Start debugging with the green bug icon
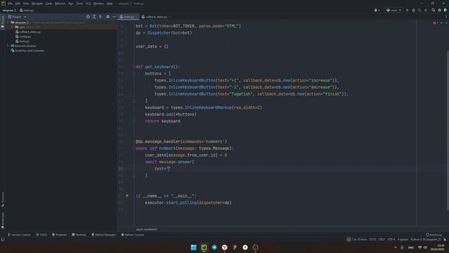 [x=413, y=10]
